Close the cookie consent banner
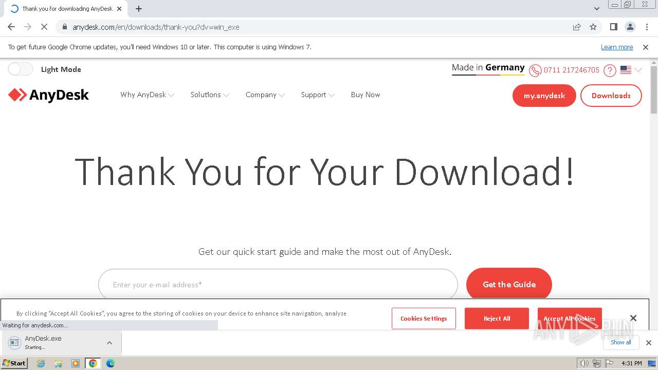 633,318
